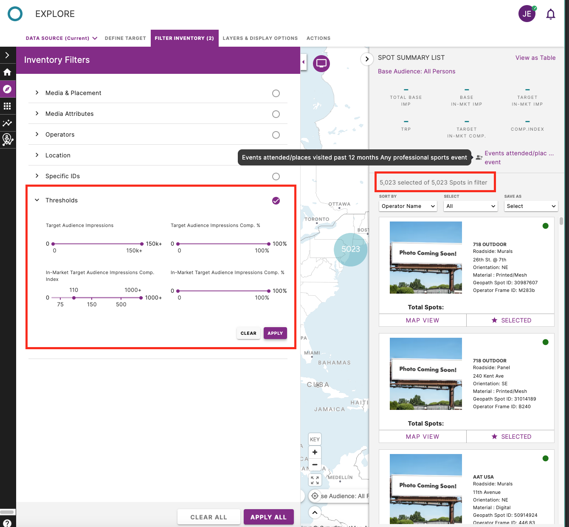Deselect the 240 Kent Ave spot via SELECTED

pos(510,437)
